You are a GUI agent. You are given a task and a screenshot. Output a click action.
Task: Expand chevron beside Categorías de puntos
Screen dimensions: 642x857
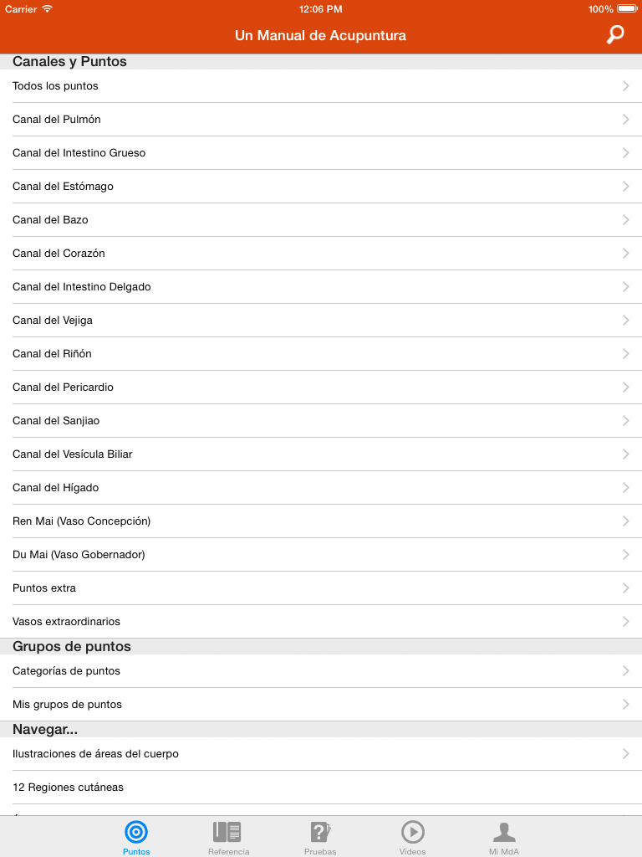(x=626, y=670)
